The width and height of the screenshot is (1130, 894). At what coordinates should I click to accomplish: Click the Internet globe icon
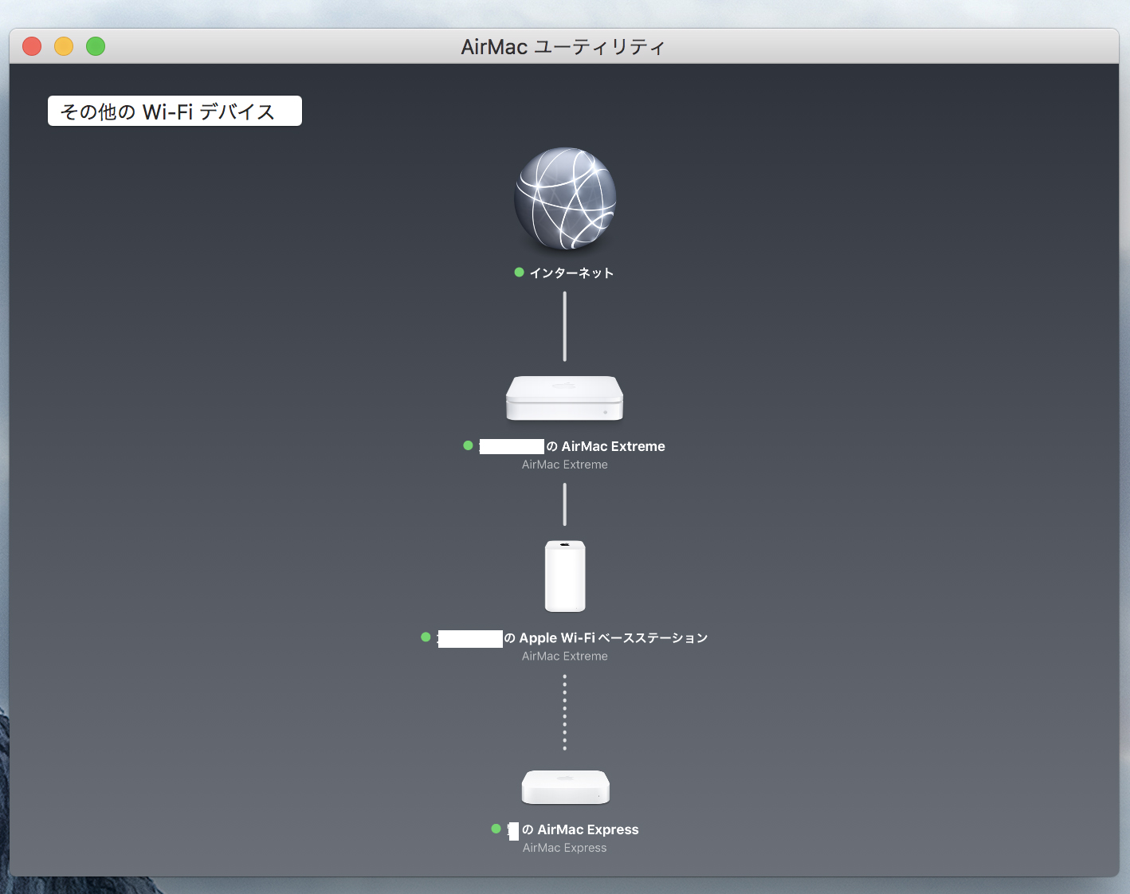pos(565,198)
